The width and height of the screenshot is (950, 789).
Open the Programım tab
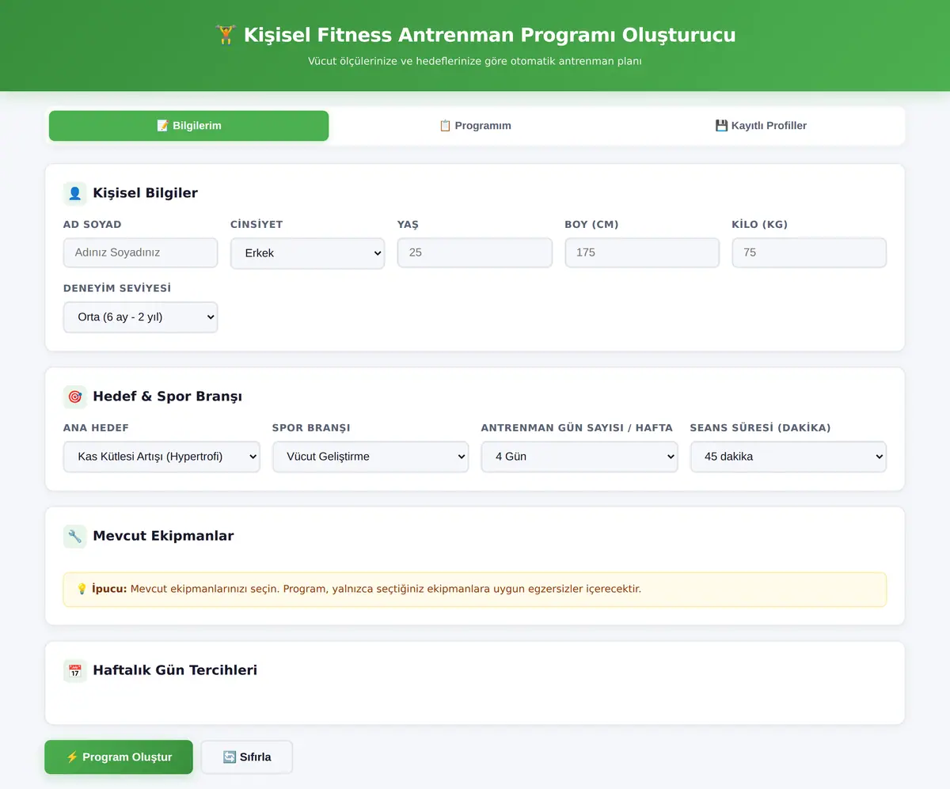475,126
